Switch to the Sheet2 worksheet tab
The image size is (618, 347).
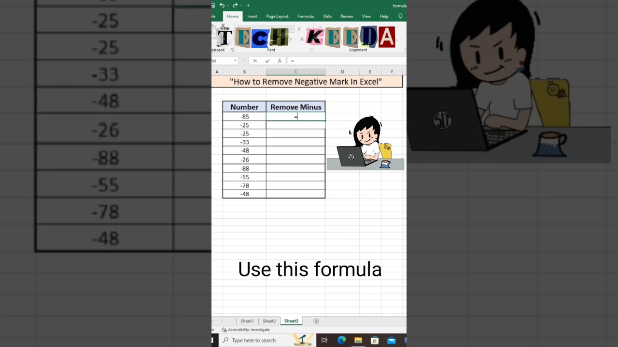[x=269, y=321]
